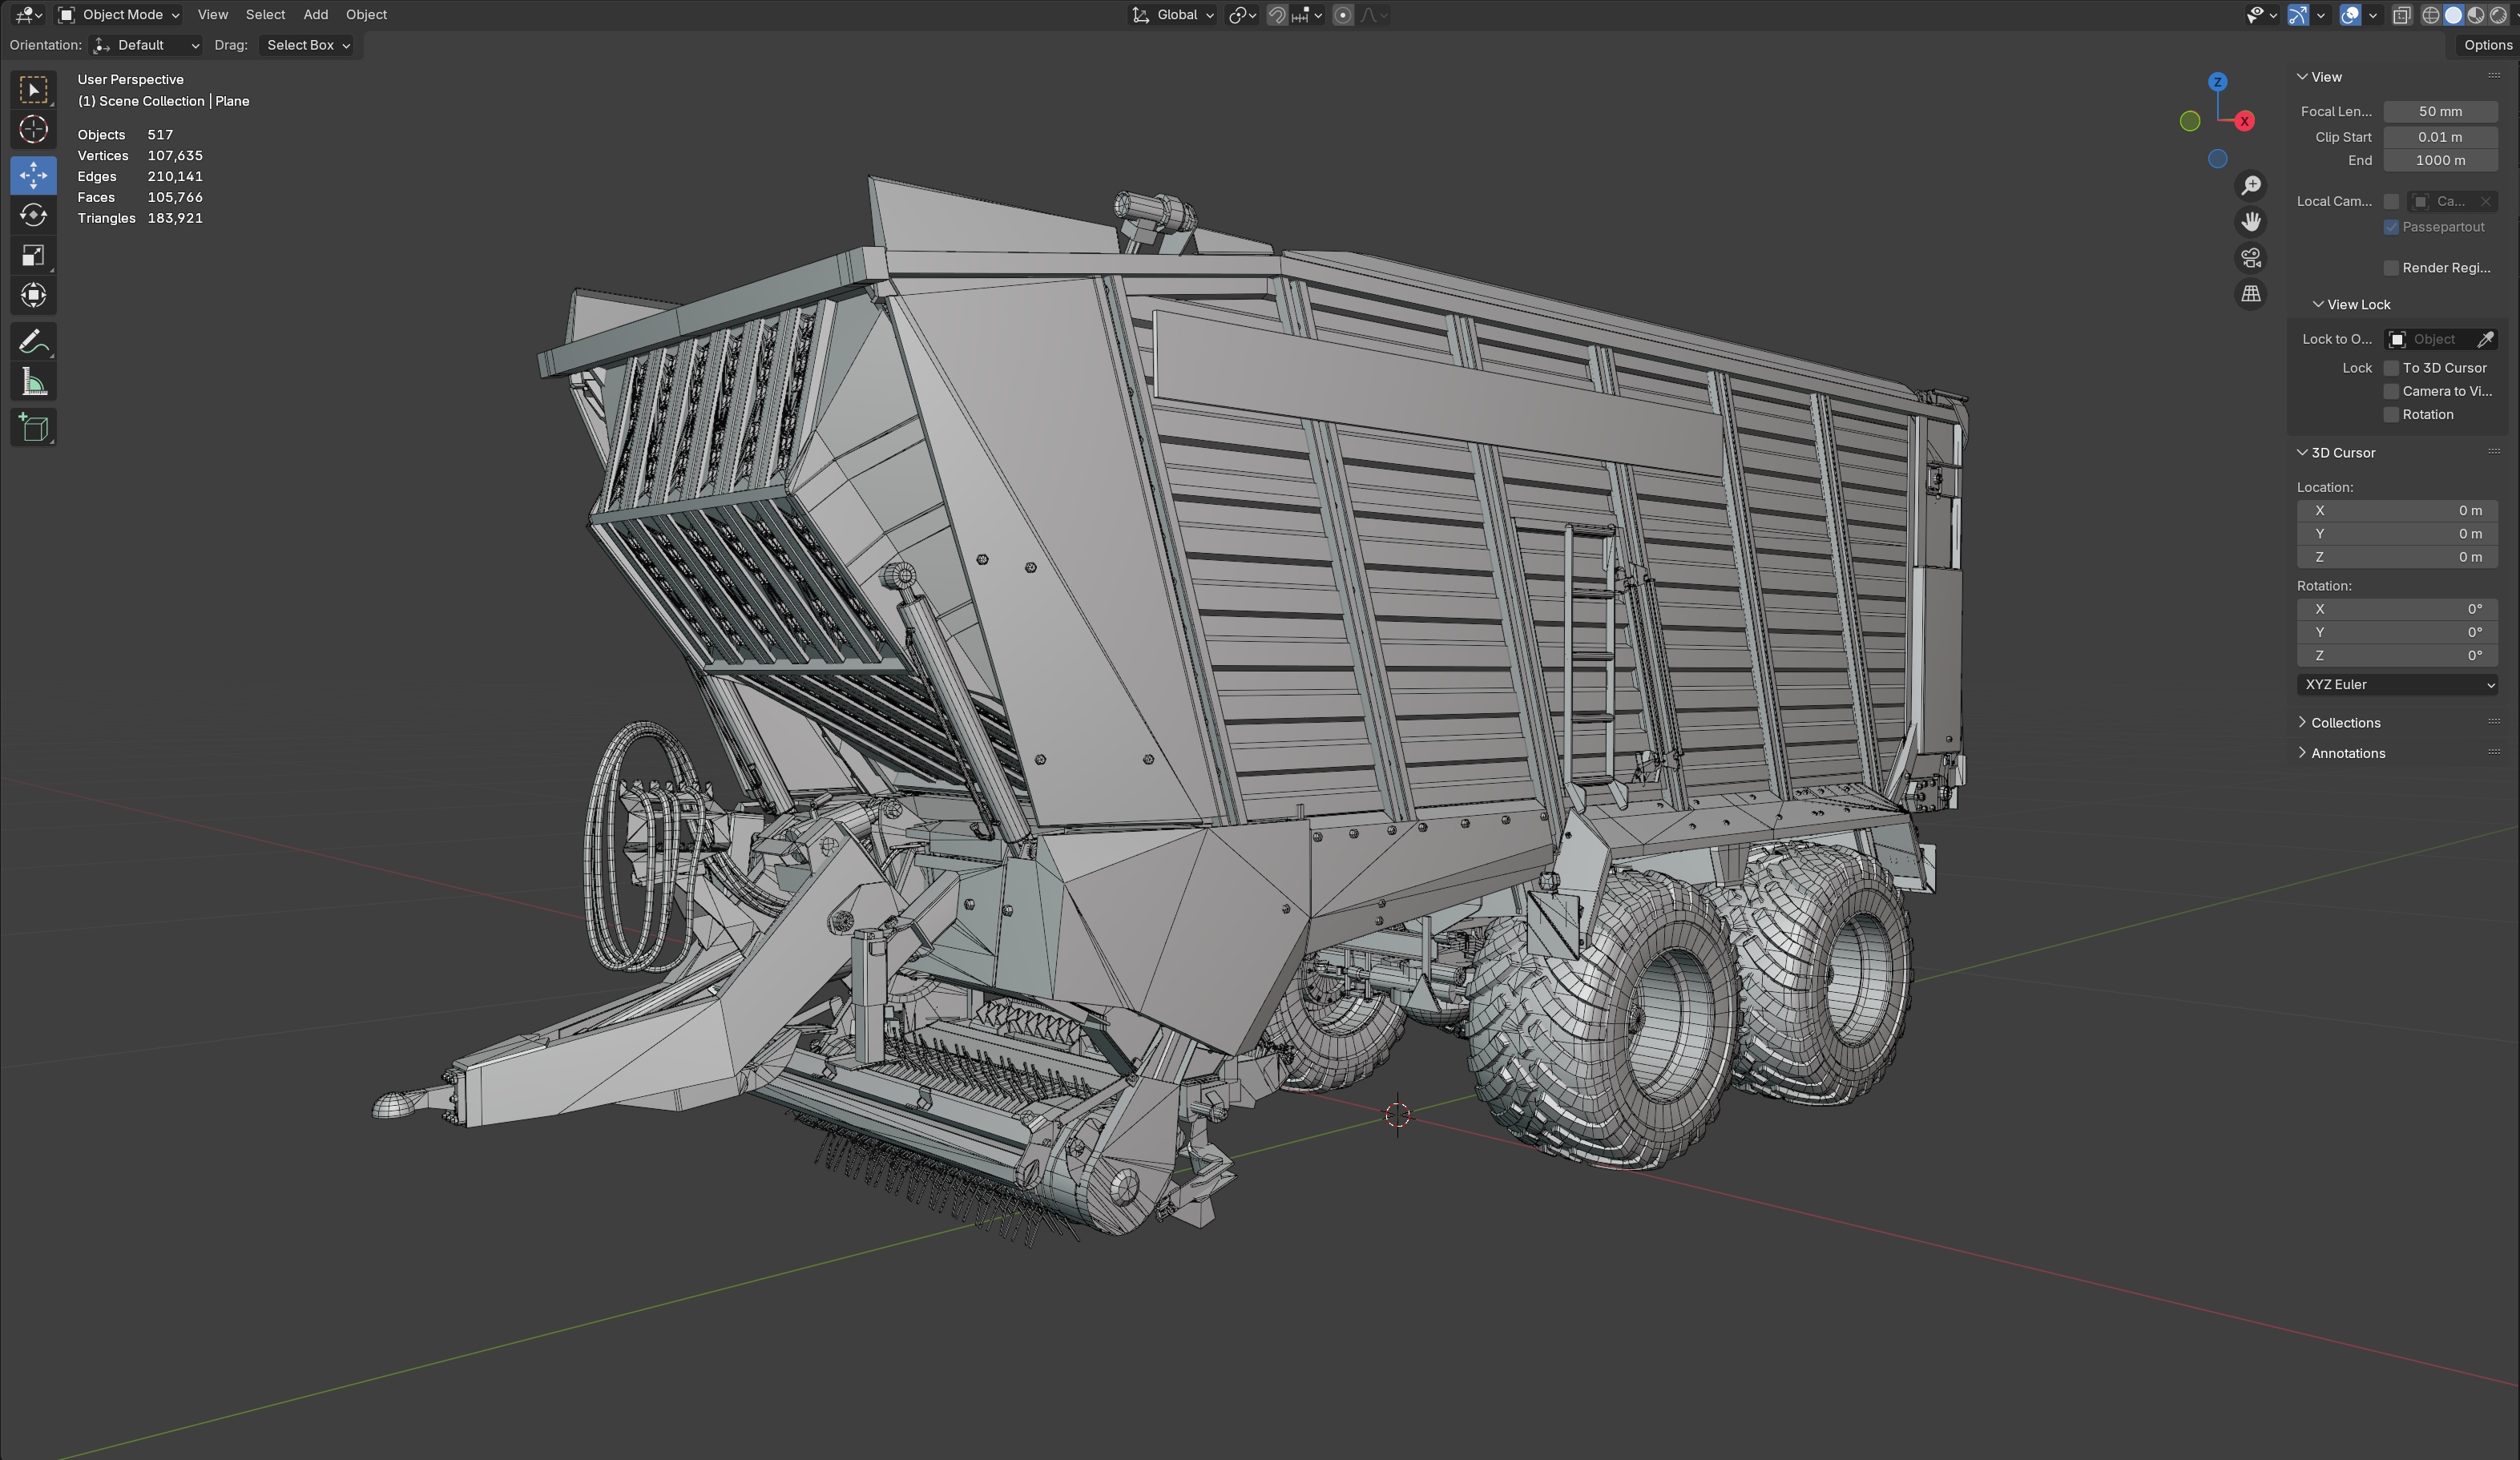Check the Render Region option
Screen dimensions: 2520x1460
pyautogui.click(x=2391, y=268)
